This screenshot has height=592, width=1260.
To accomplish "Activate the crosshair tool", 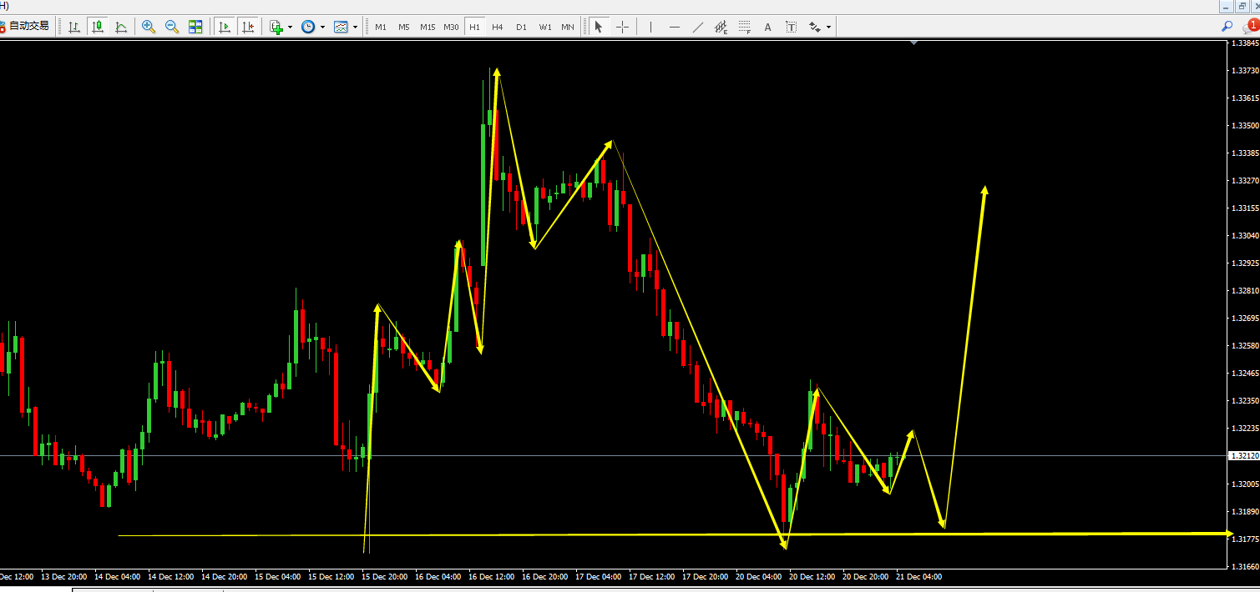I will [x=622, y=27].
